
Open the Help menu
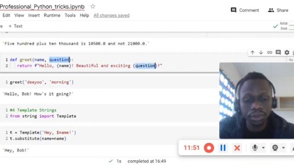point(85,15)
